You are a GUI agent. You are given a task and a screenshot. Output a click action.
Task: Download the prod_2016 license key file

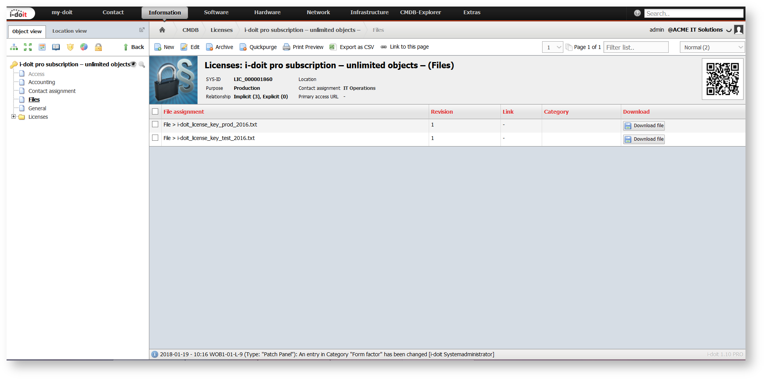click(644, 126)
